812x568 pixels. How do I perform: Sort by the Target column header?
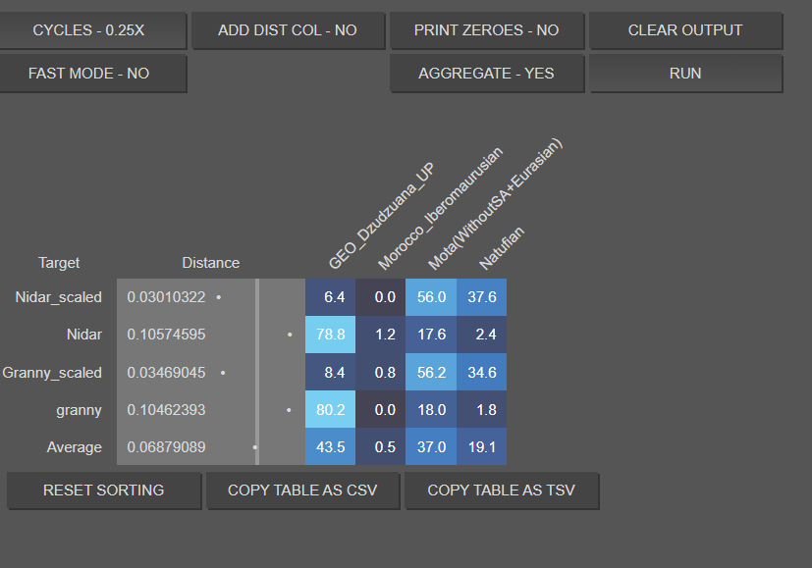[x=59, y=263]
